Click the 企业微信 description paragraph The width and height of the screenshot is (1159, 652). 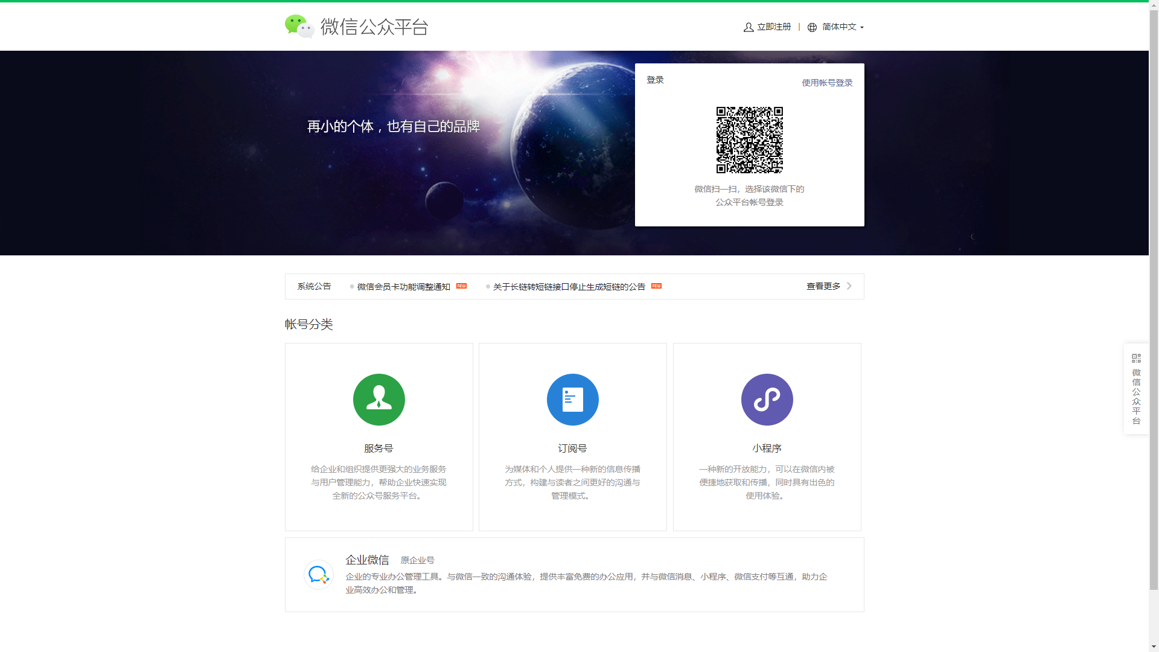[x=586, y=583]
